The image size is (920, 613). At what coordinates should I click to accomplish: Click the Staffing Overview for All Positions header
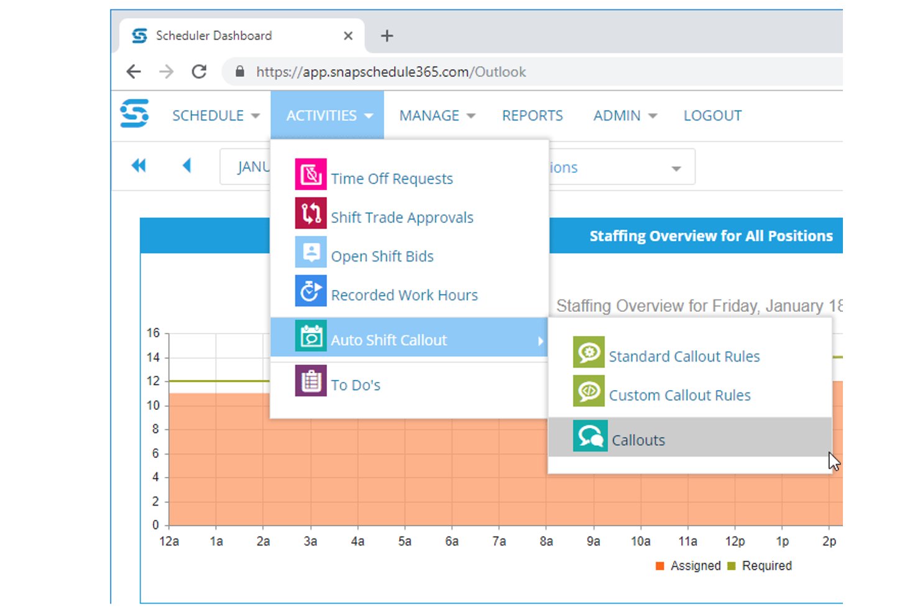pyautogui.click(x=711, y=236)
